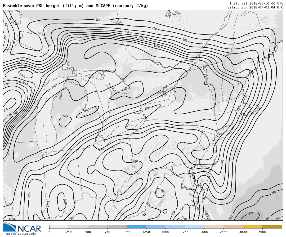Pick the 250–500 gray colorbar segment
Image resolution: width=286 pixels, height=237 pixels.
78,227
